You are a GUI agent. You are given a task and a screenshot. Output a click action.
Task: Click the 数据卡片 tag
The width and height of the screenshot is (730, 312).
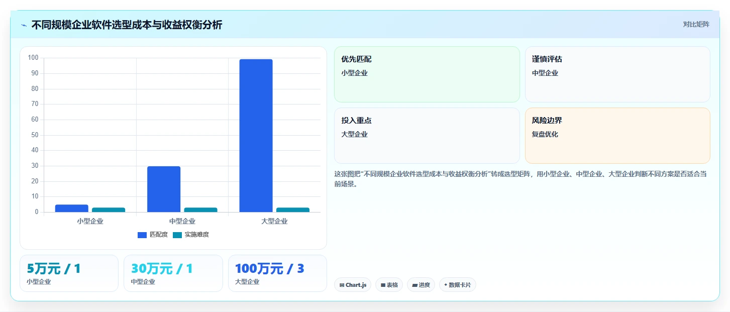coord(457,285)
